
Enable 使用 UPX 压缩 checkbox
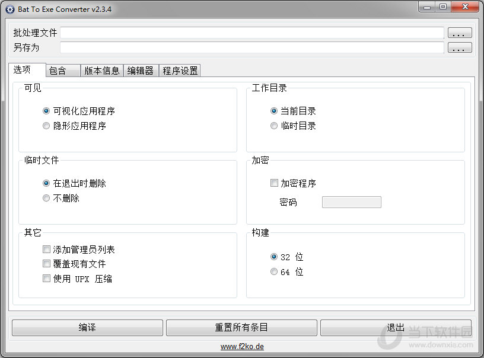click(78, 279)
